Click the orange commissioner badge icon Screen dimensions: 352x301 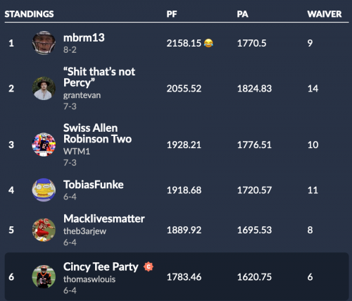coord(149,266)
